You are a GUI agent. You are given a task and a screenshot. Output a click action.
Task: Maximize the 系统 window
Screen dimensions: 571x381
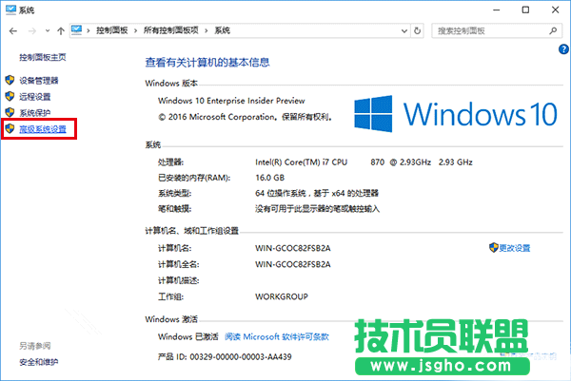click(x=525, y=10)
